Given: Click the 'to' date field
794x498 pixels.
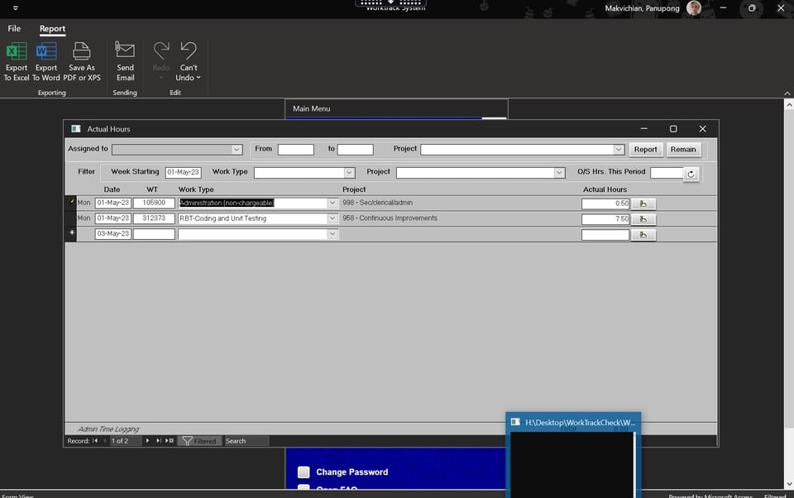Looking at the screenshot, I should 355,150.
